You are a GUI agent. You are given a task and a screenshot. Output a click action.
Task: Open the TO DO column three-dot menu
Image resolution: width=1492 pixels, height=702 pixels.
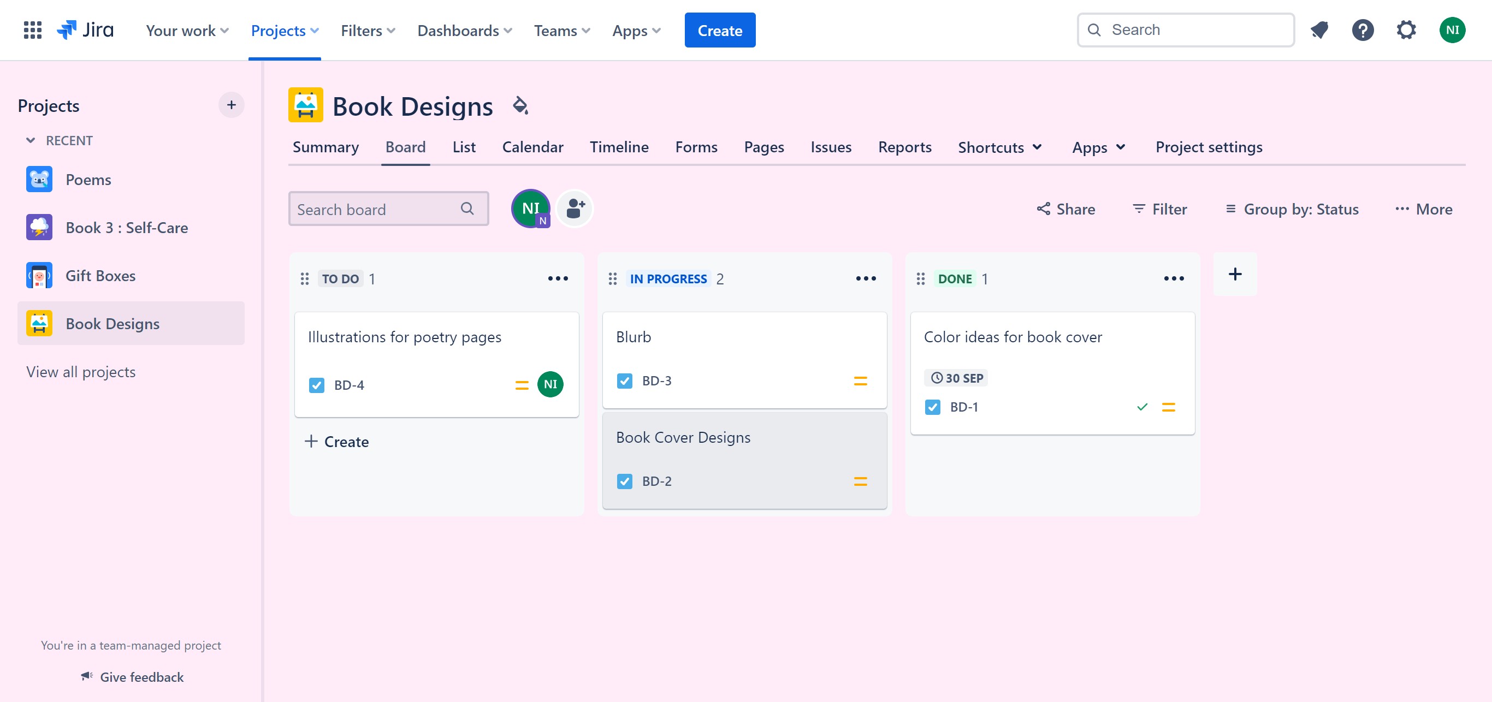coord(558,279)
